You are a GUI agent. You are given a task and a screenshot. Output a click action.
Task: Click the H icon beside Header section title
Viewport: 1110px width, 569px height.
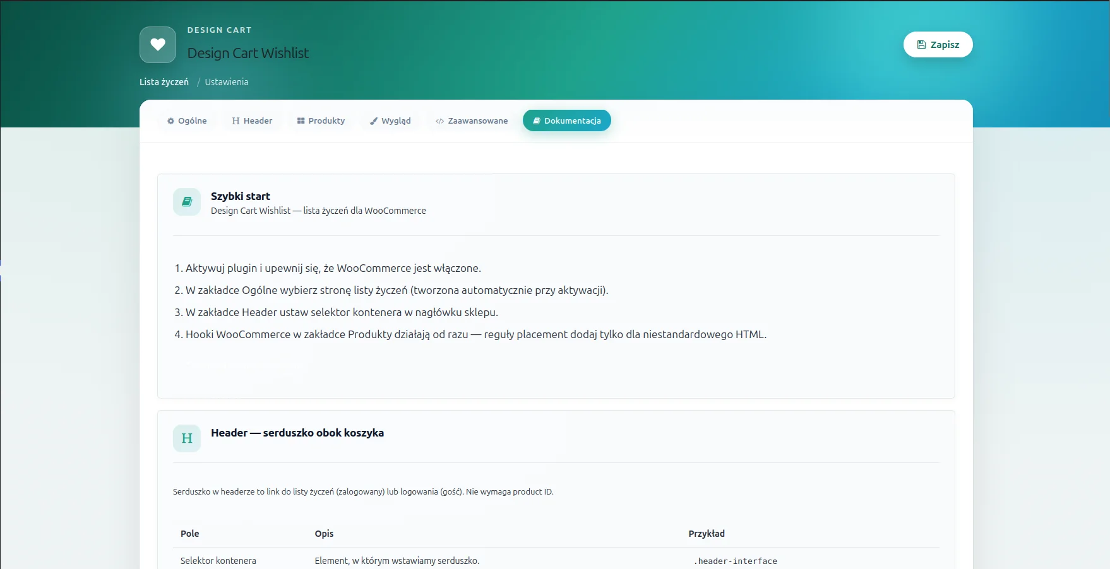click(x=187, y=438)
